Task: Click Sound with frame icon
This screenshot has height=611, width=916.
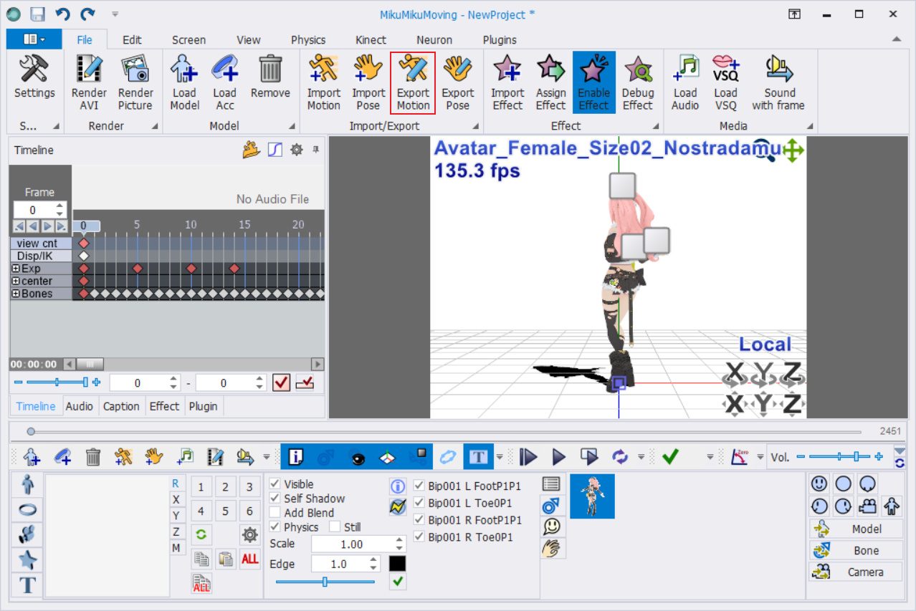Action: tap(778, 82)
